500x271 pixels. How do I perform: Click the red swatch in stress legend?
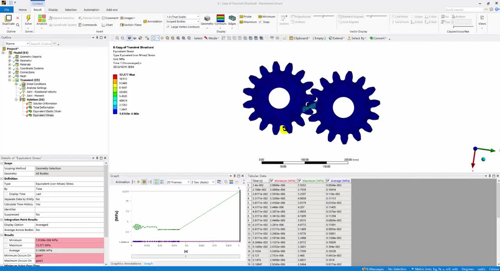[x=115, y=77]
